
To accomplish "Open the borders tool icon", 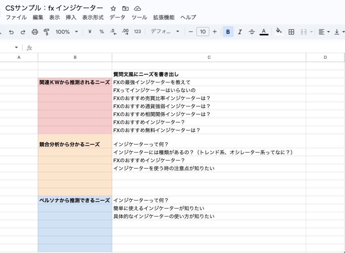I will coord(291,32).
